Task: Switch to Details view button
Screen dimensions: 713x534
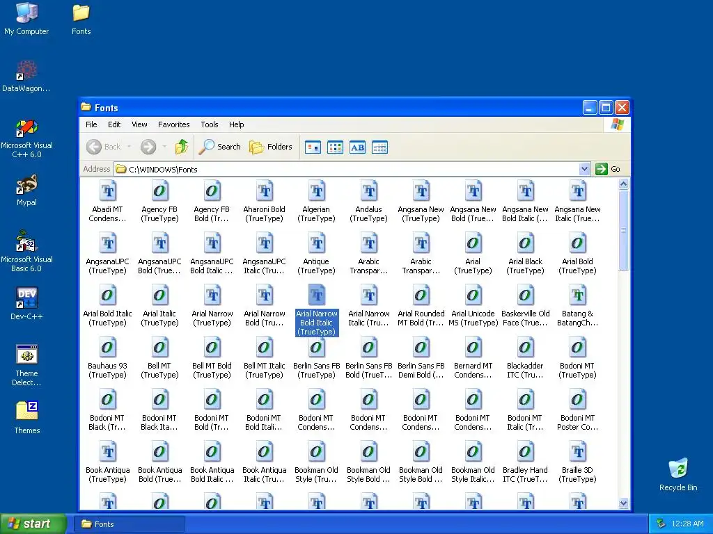Action: [x=379, y=147]
